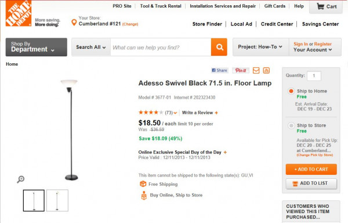Select Ship to Home radio button
Screen dimensions: 348x223
[291, 91]
